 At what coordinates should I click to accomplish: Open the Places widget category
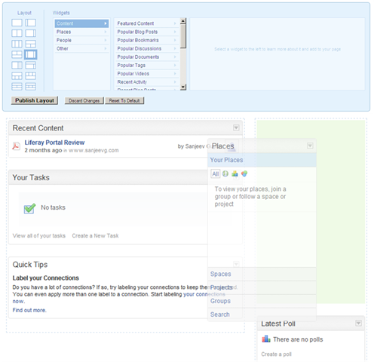coord(81,32)
